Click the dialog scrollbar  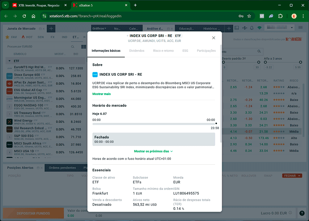pos(221,94)
